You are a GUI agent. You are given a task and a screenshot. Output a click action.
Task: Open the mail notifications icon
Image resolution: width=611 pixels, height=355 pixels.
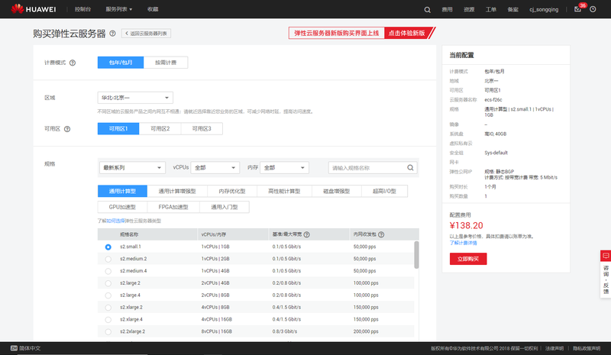(x=577, y=9)
